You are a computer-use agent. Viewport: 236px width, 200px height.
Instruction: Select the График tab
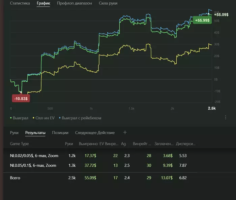43,3
